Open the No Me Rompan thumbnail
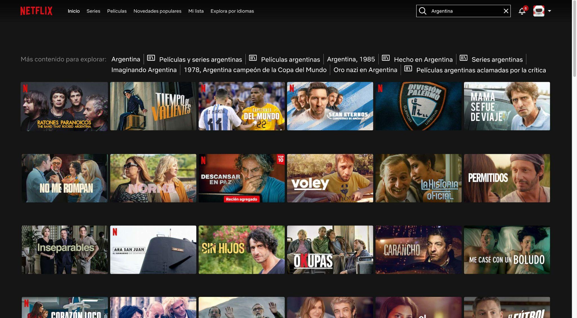This screenshot has width=577, height=318. 65,178
